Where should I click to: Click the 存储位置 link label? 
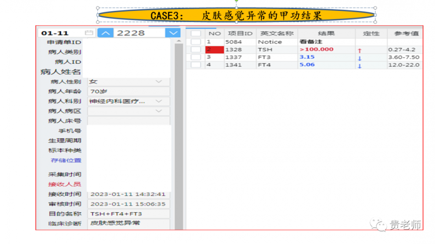coord(66,160)
